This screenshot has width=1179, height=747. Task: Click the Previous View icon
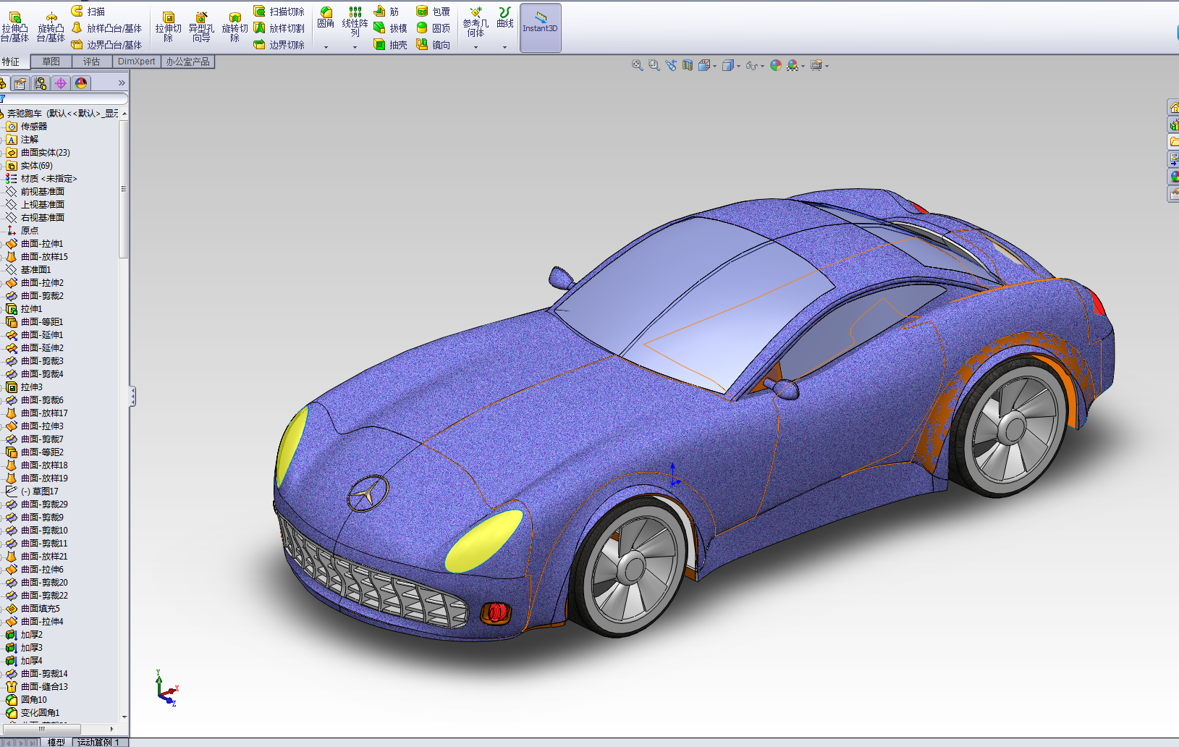tap(671, 65)
